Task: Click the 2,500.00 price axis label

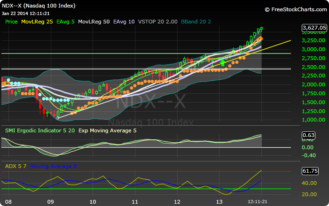Action: (313, 67)
